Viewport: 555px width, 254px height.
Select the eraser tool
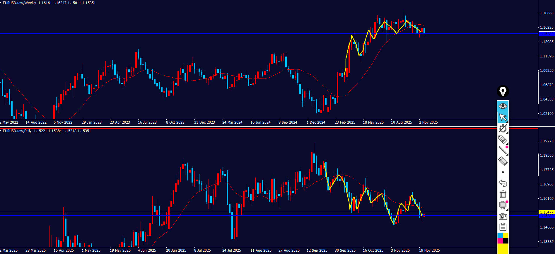tap(503, 161)
